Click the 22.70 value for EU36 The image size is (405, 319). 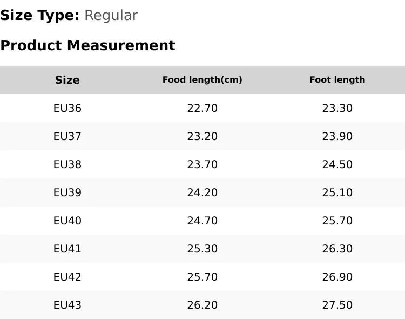click(202, 108)
